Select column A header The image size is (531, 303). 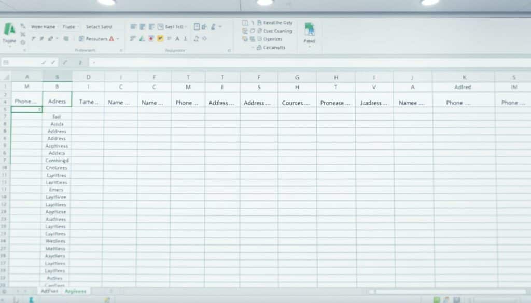coord(27,77)
